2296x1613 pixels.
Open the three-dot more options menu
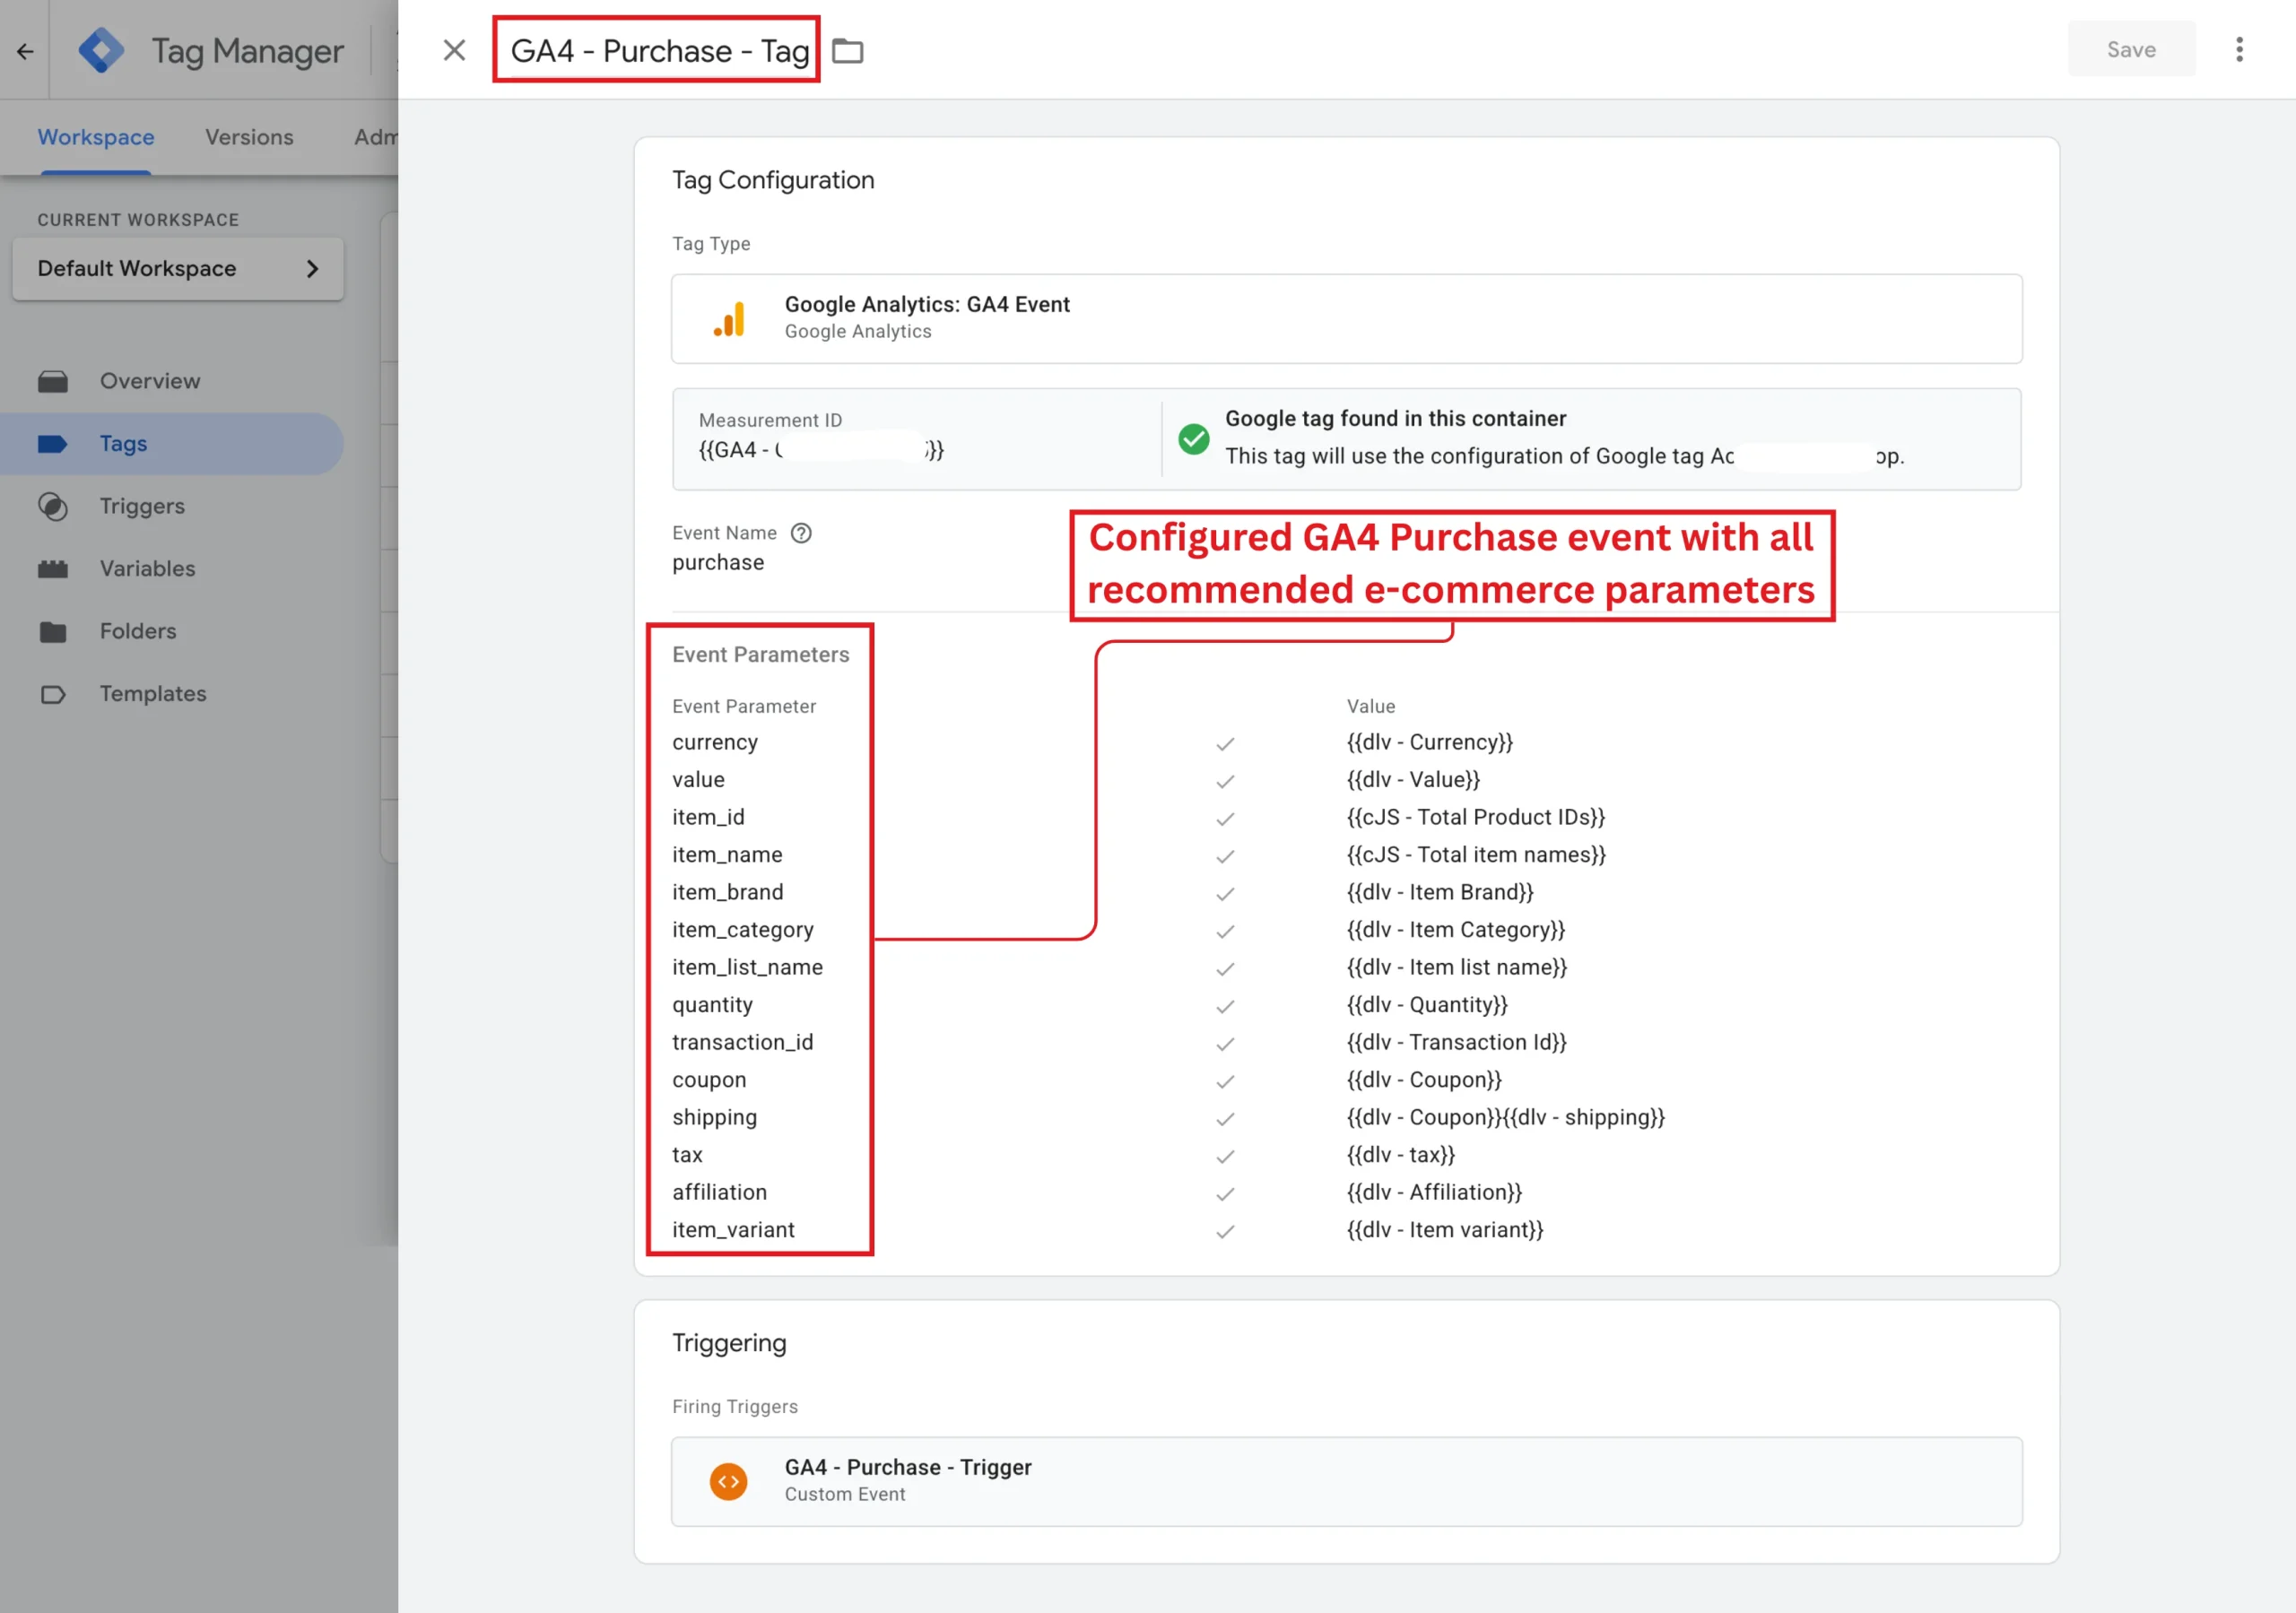pos(2239,49)
